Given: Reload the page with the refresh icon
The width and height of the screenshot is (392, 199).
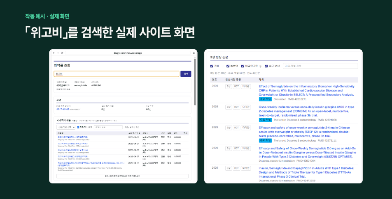Looking at the screenshot, I should pyautogui.click(x=62, y=53).
